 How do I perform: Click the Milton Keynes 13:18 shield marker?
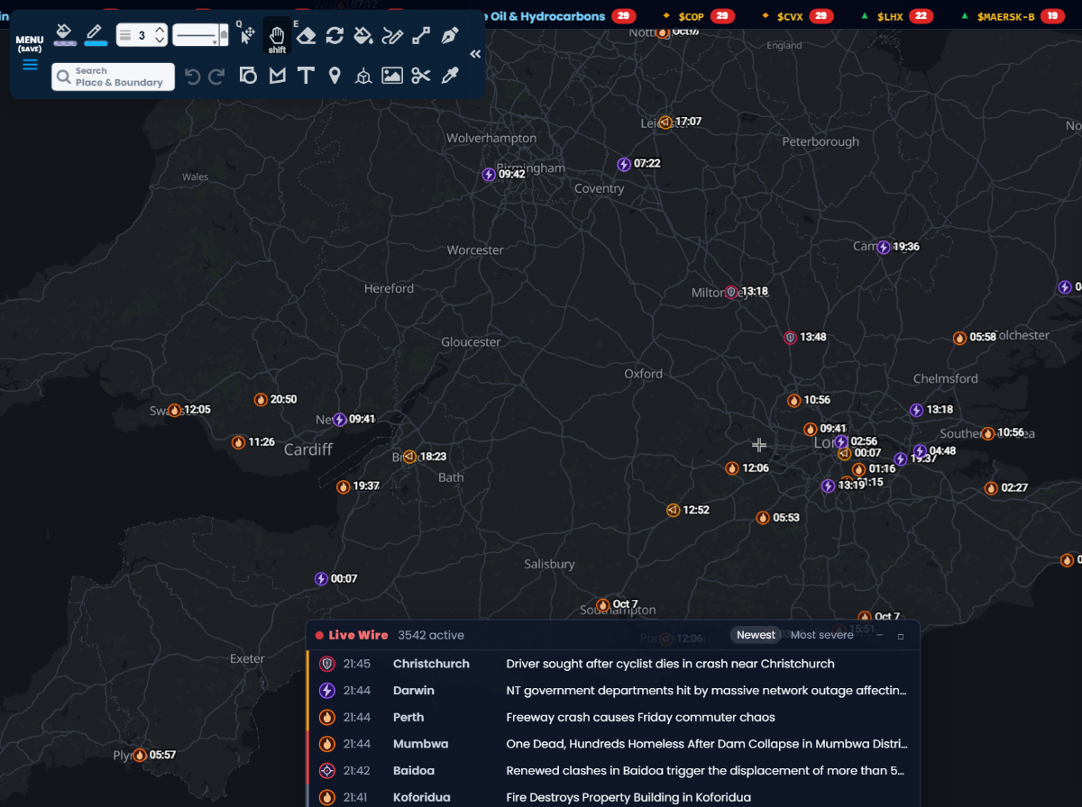click(731, 292)
